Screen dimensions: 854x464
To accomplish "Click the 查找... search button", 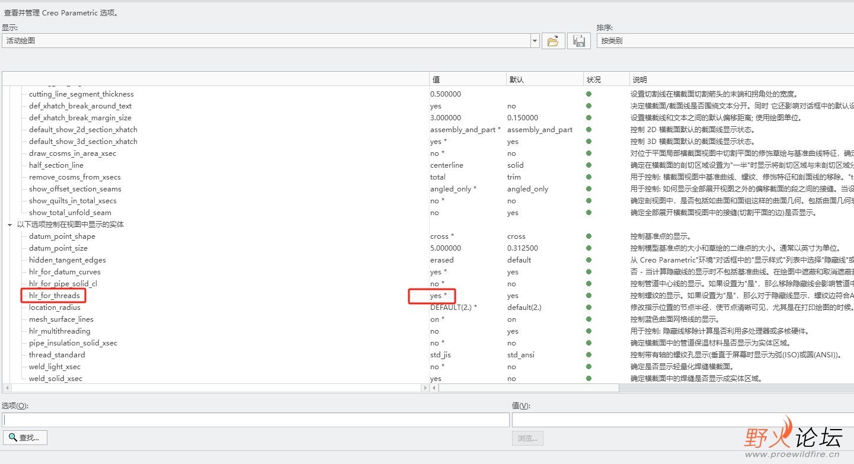I will point(25,438).
